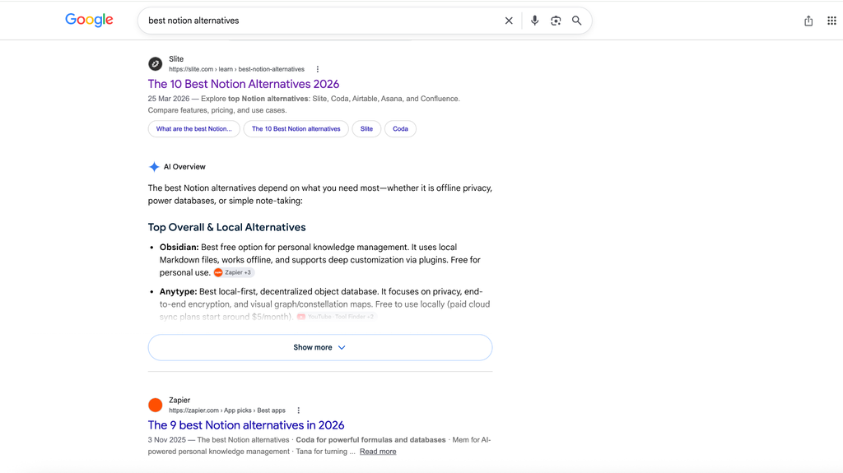
Task: Open the three-dot menu beside Zapier URL
Action: pos(298,410)
